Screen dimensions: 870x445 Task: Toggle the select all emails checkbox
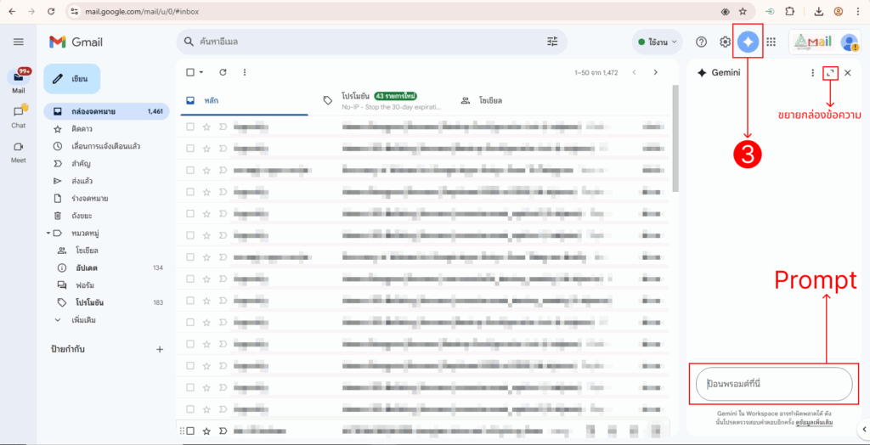coord(190,72)
